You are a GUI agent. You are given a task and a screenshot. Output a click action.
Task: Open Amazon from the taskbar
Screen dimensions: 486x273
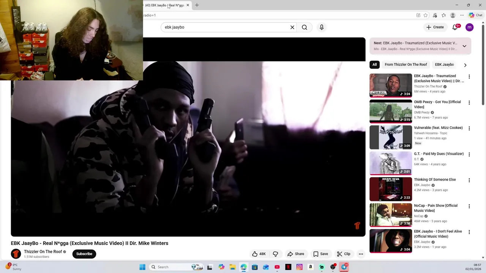tap(310, 267)
